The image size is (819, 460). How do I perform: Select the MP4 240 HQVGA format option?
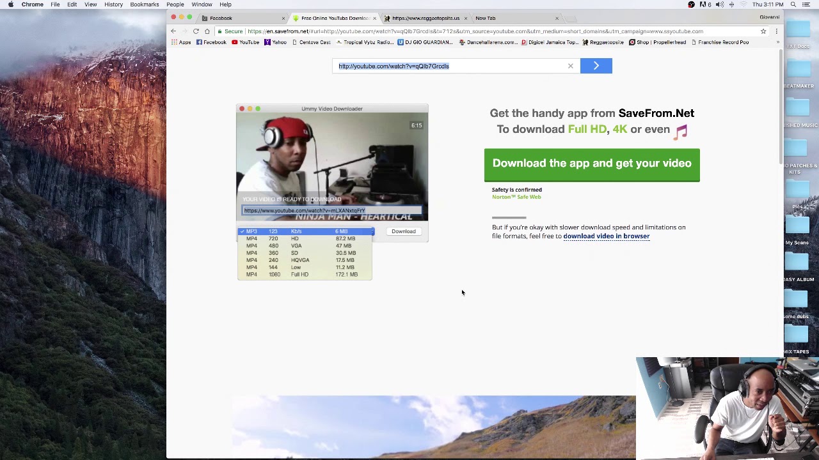(305, 260)
